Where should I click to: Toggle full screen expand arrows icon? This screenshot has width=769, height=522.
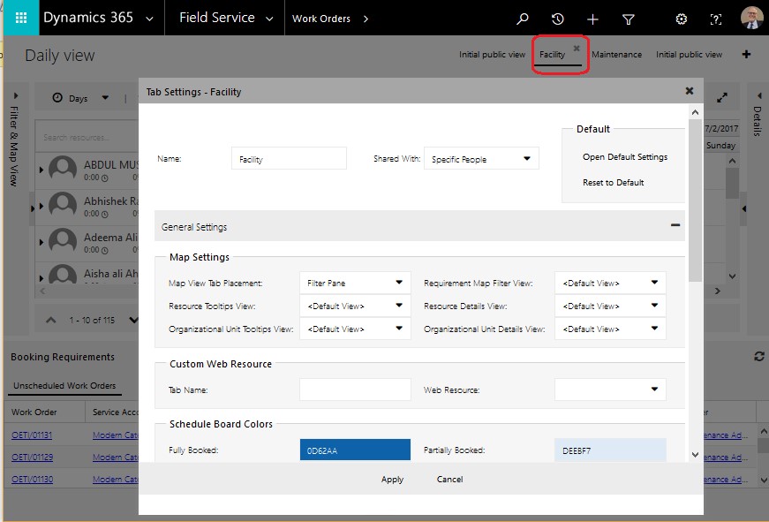tap(722, 98)
